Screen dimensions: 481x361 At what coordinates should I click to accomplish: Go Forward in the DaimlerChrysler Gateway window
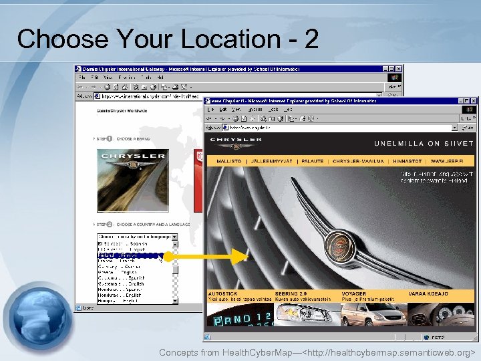click(x=94, y=87)
